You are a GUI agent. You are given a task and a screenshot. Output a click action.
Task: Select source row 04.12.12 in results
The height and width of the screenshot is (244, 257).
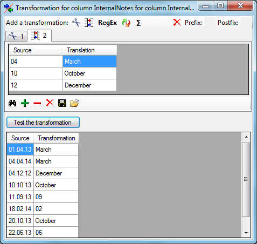coord(20,173)
